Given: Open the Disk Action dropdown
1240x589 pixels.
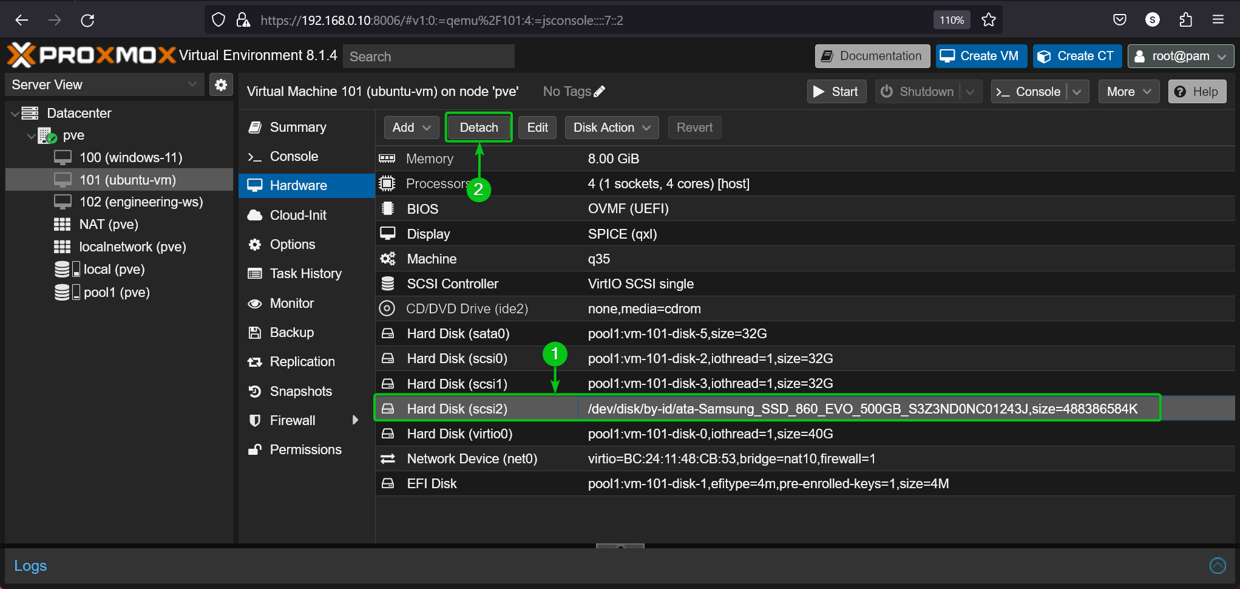Looking at the screenshot, I should coord(612,128).
